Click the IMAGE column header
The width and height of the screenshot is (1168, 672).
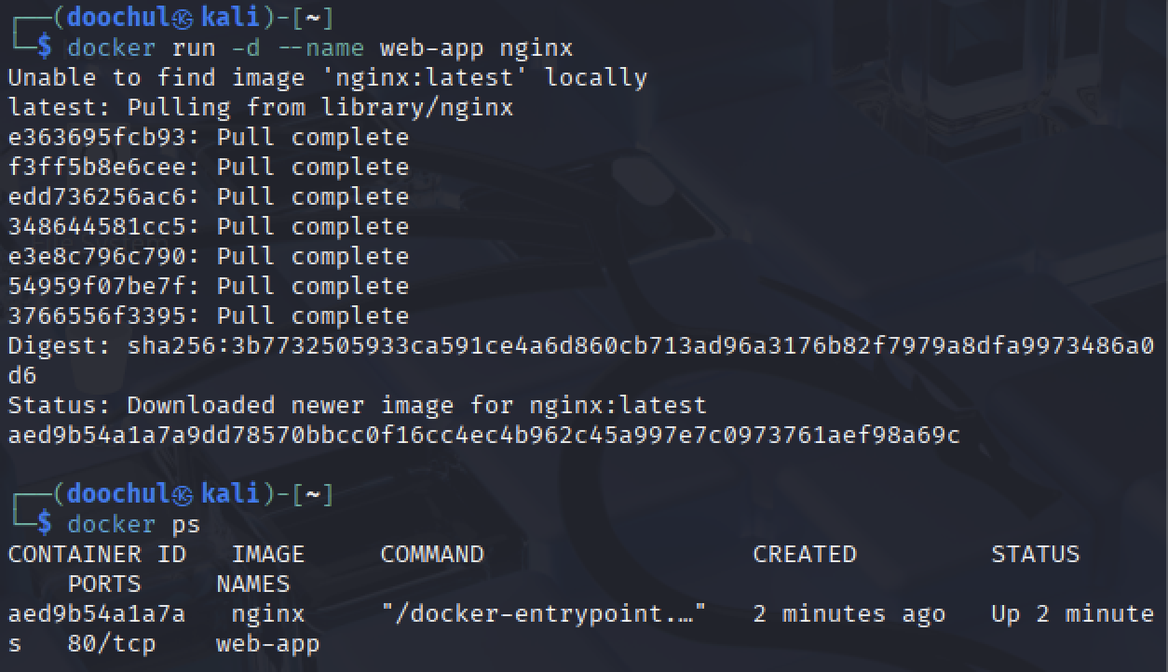[267, 554]
